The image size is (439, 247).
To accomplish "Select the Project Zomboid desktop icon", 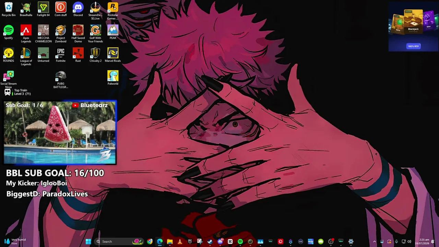I will pos(61,34).
